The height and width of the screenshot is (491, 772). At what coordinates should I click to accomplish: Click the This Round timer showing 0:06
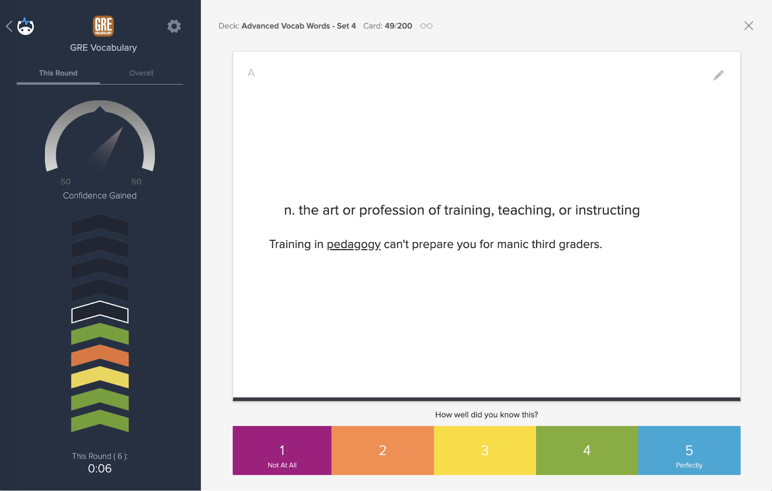100,468
